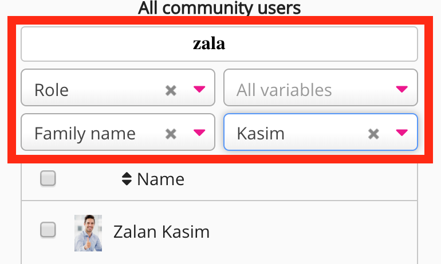
Task: Click the pink arrow on Kasim dropdown
Action: [402, 133]
